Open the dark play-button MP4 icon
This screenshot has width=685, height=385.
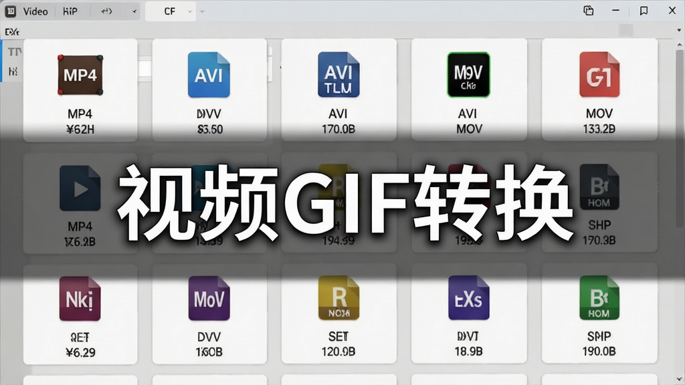[80, 188]
